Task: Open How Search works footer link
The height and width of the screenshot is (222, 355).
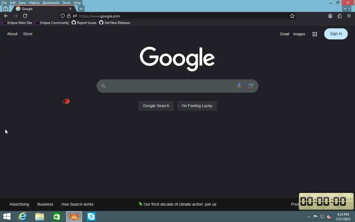Action: (77, 204)
